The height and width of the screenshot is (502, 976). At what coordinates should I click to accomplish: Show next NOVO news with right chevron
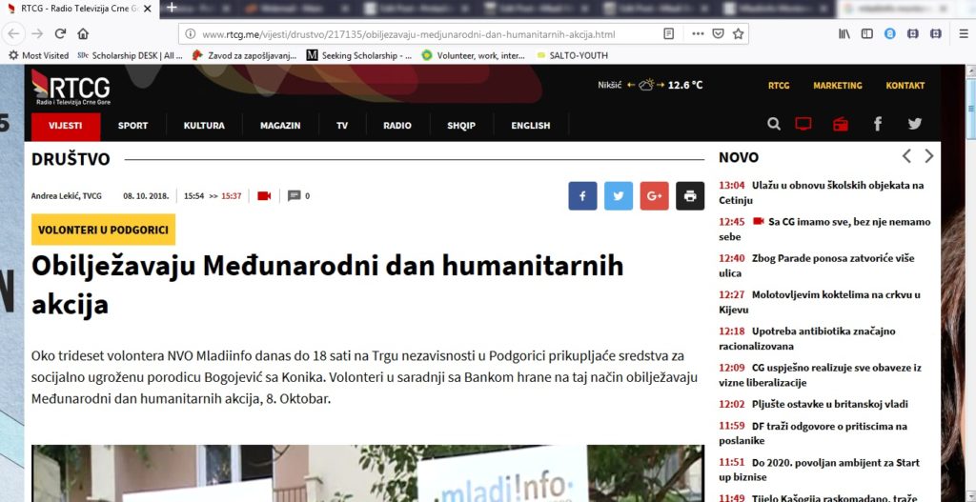[x=929, y=156]
